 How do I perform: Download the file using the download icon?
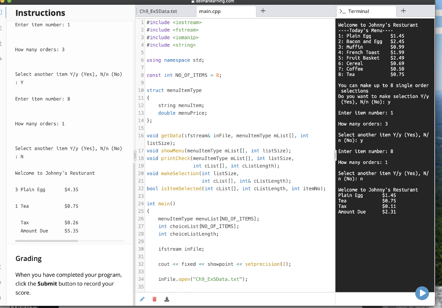[x=167, y=299]
